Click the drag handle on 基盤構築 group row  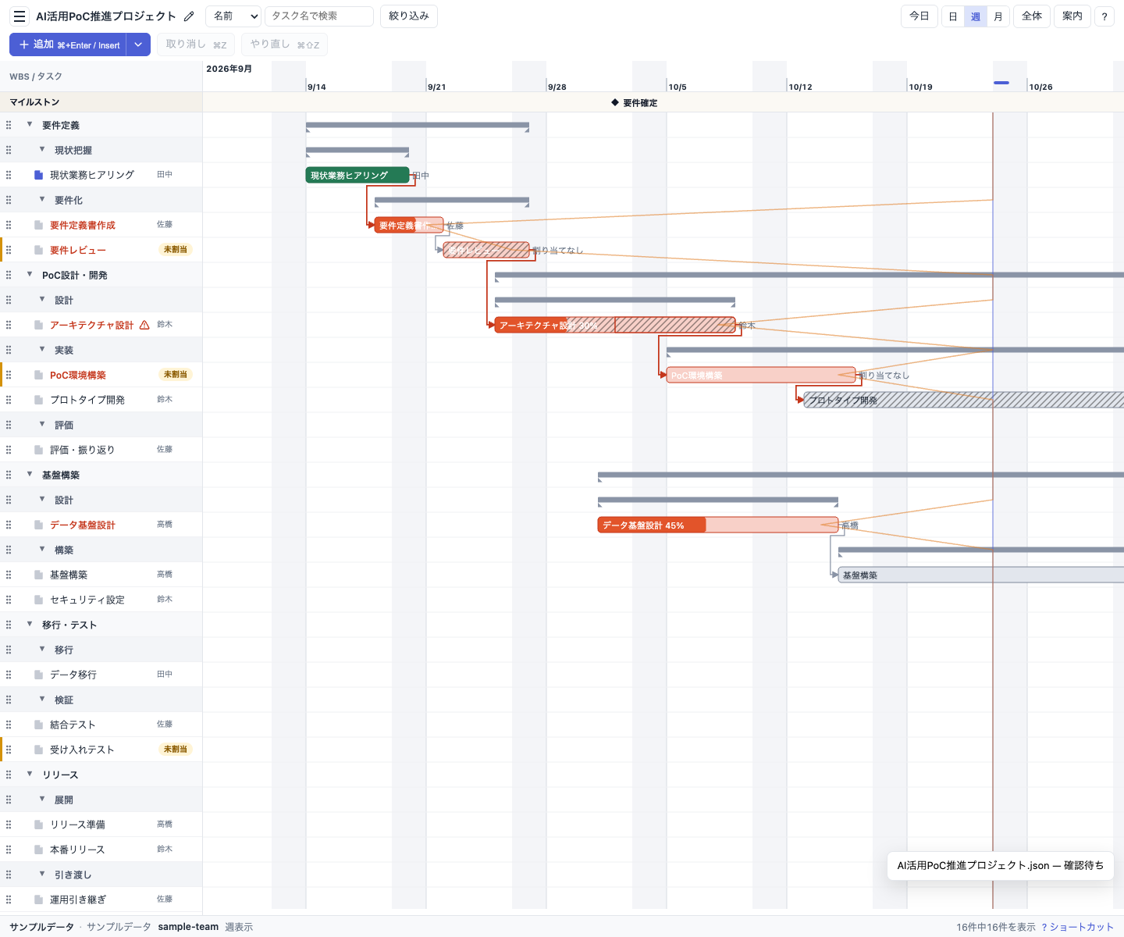tap(9, 475)
